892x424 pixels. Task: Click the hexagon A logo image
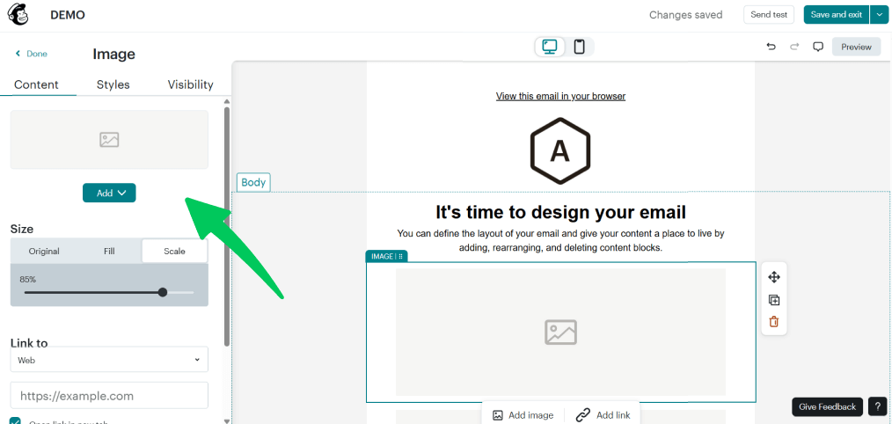tap(560, 150)
